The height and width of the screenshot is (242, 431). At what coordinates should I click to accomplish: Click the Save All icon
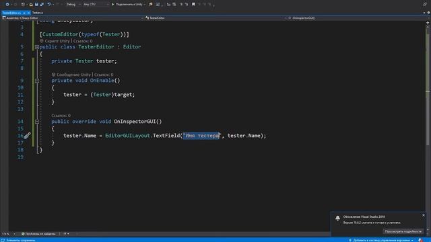pyautogui.click(x=42, y=5)
